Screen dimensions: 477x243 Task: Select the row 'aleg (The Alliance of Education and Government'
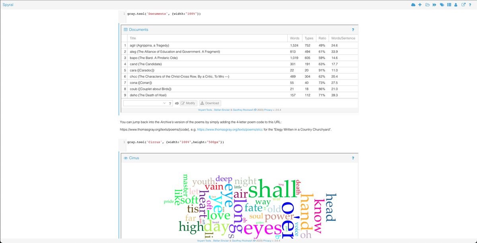[x=240, y=52]
